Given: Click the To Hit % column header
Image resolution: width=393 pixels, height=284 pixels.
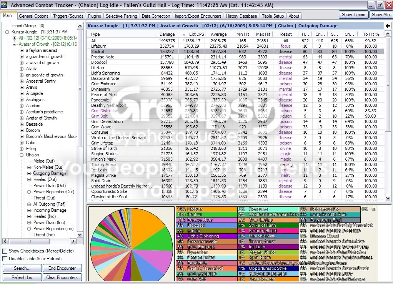Looking at the screenshot, I should pyautogui.click(x=371, y=34).
